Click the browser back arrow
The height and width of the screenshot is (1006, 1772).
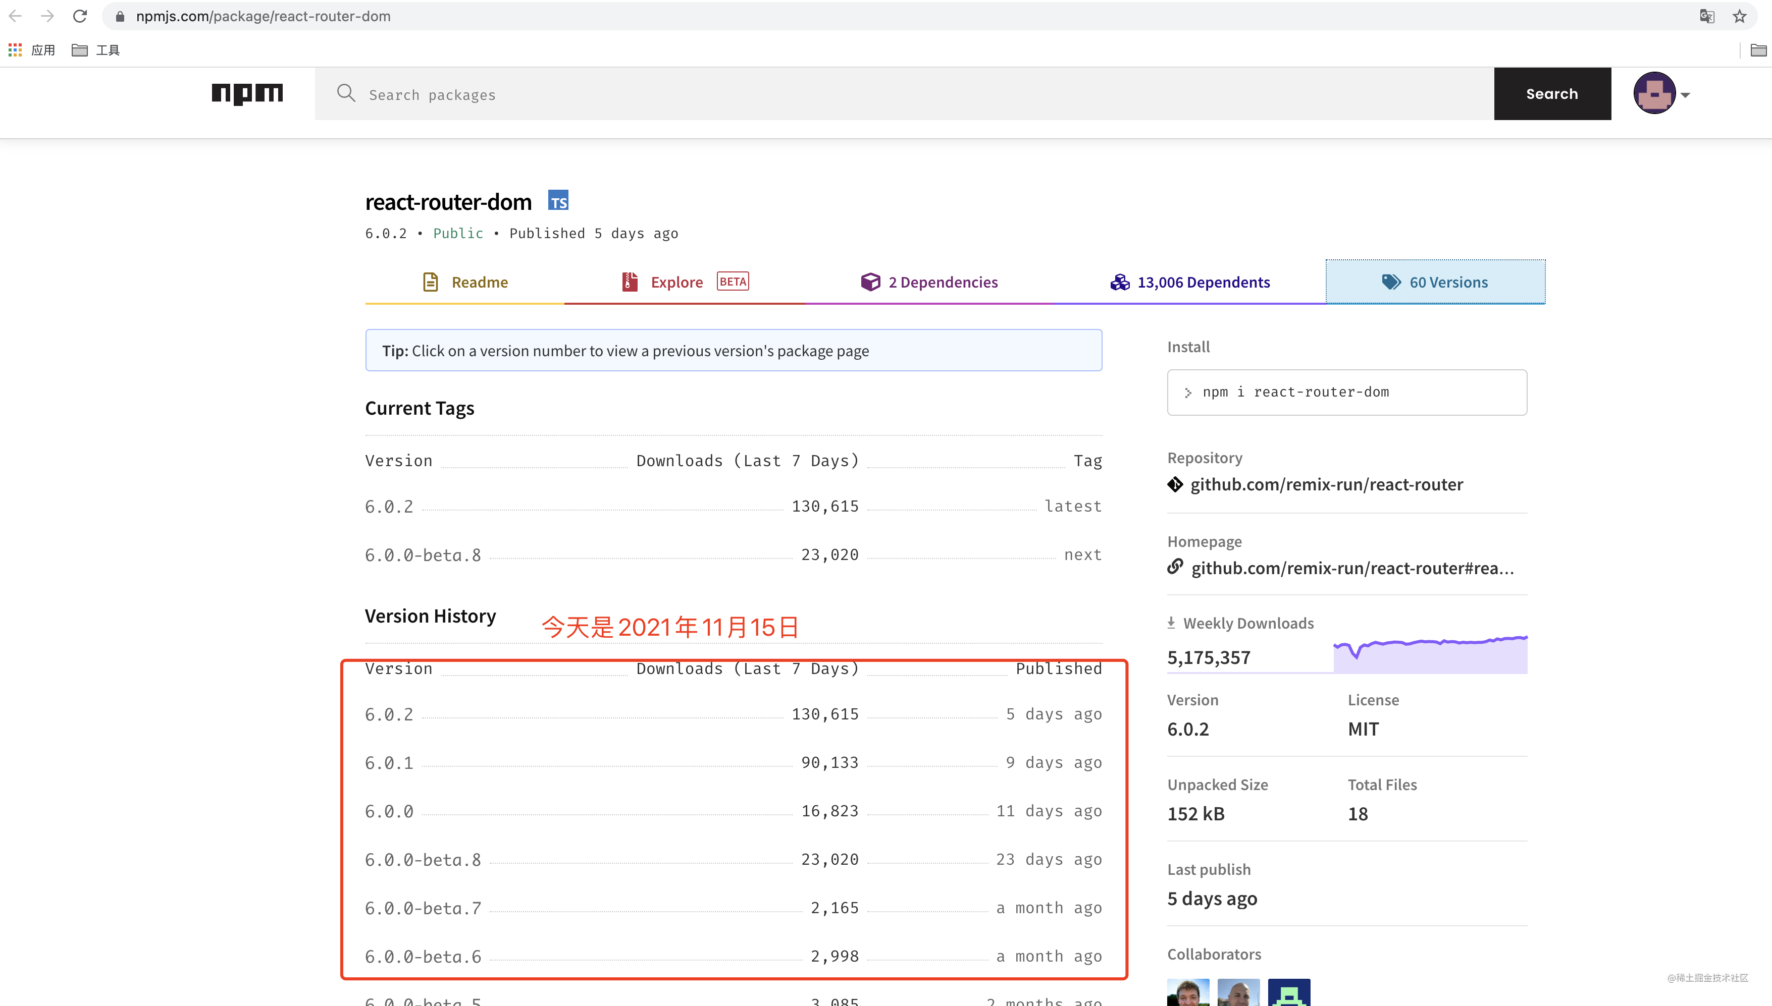click(x=15, y=16)
